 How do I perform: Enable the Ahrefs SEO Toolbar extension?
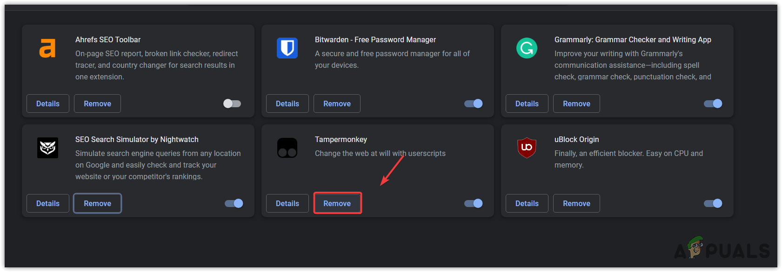232,104
